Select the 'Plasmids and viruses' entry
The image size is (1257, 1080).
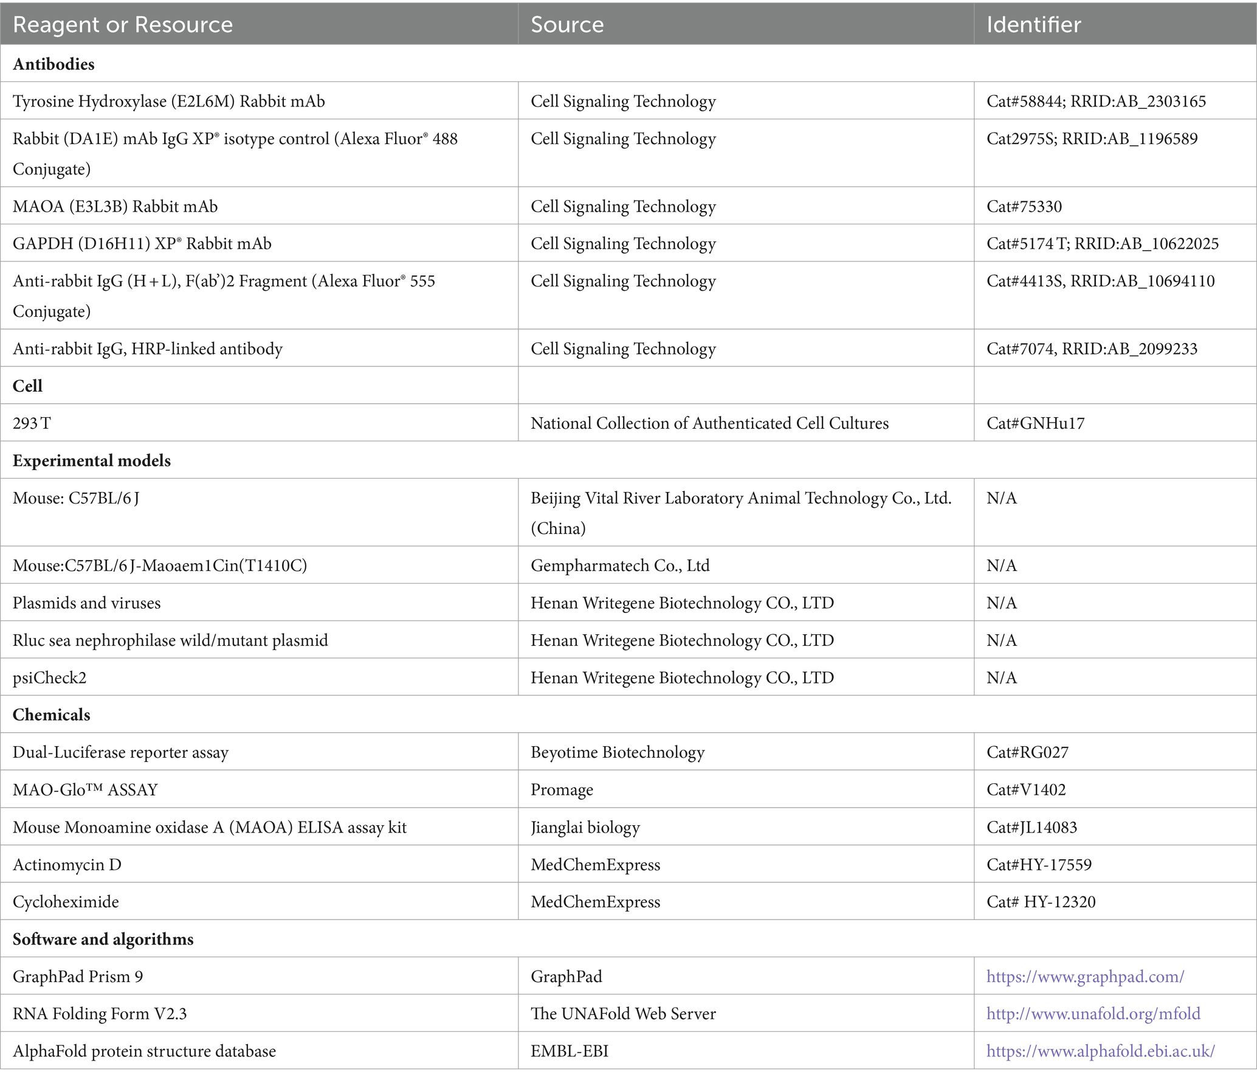[87, 603]
